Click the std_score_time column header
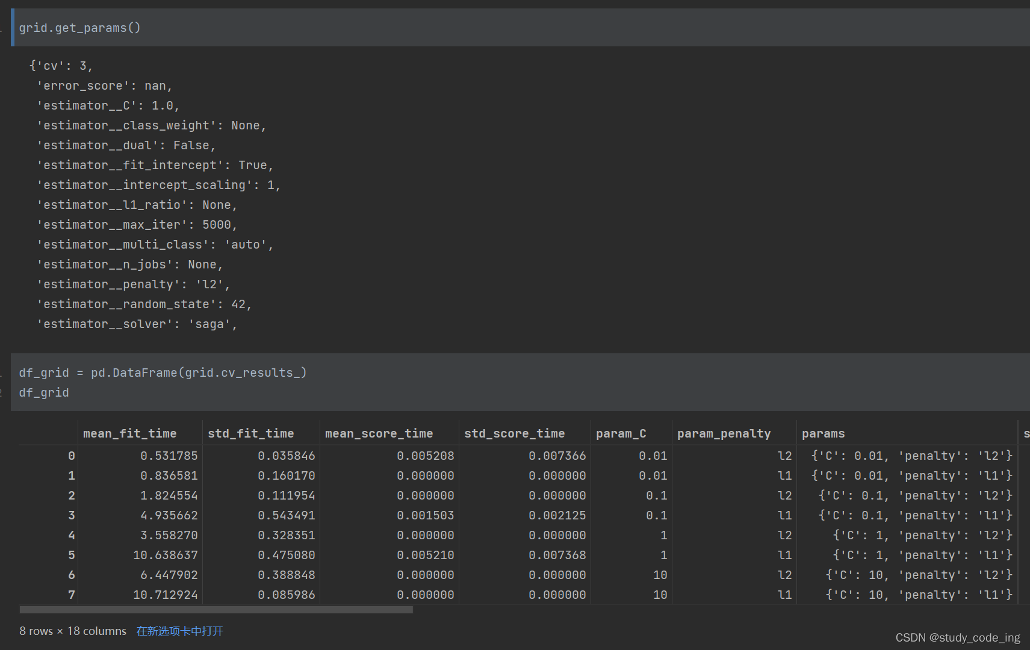The image size is (1030, 650). [514, 433]
